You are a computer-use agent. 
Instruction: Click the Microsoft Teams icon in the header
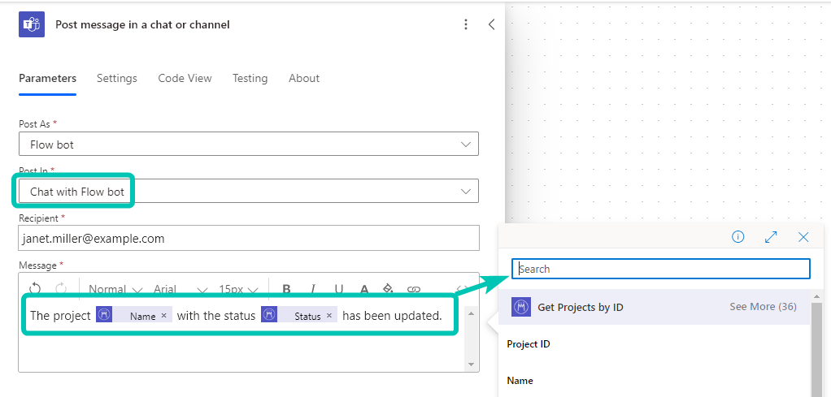tap(31, 24)
